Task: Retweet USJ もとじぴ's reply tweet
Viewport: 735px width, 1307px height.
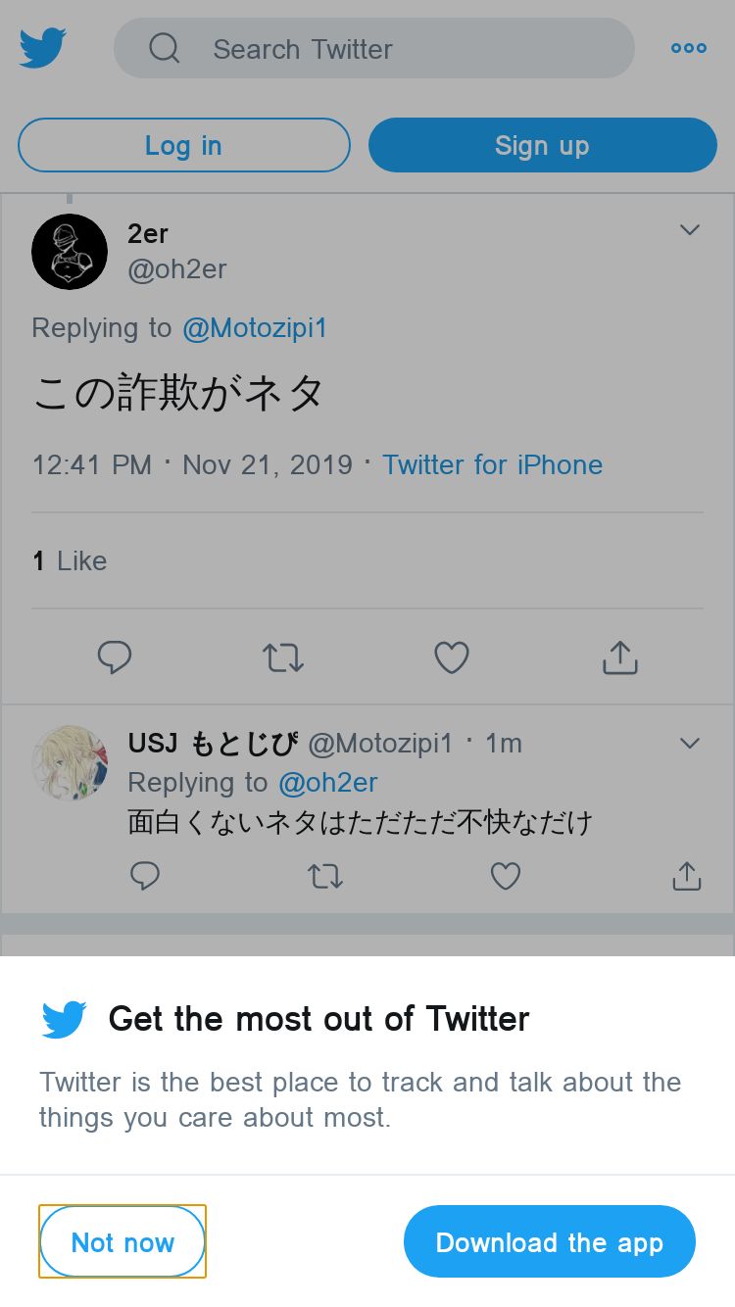Action: click(x=325, y=875)
